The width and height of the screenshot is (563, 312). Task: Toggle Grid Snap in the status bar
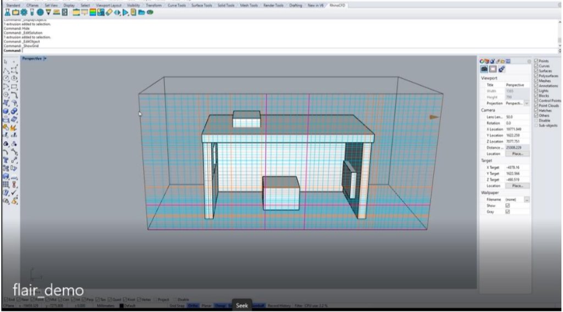tap(177, 305)
